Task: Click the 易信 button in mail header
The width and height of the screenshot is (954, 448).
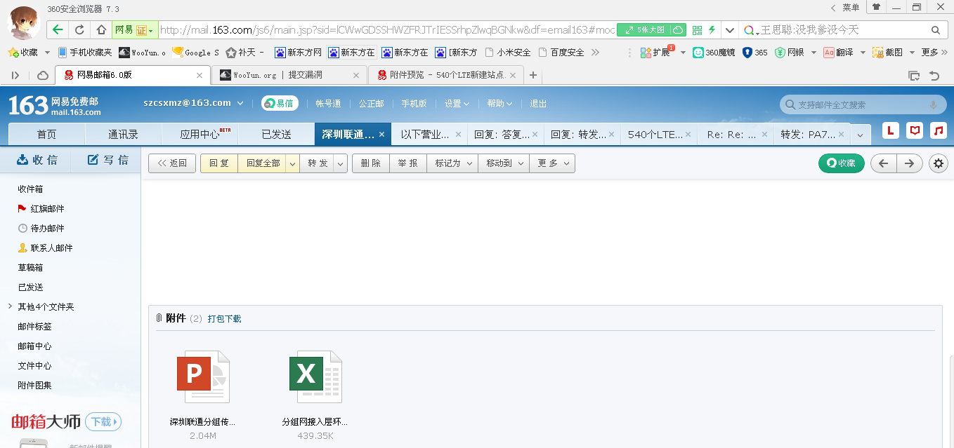Action: coord(280,103)
